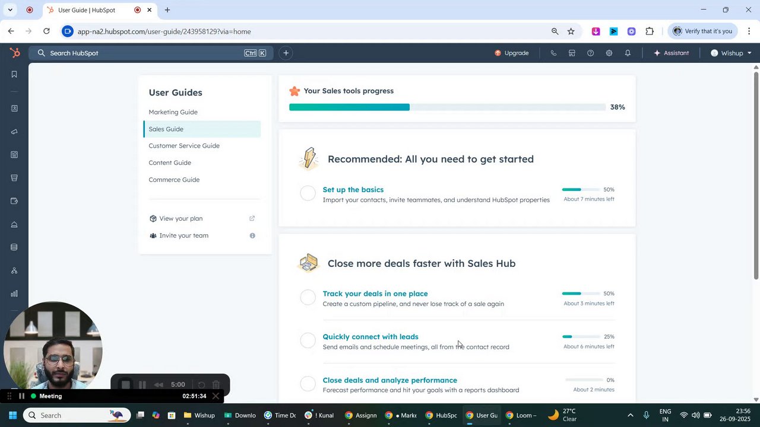The width and height of the screenshot is (760, 427).
Task: Click the external link icon beside View your plan
Action: click(x=252, y=218)
